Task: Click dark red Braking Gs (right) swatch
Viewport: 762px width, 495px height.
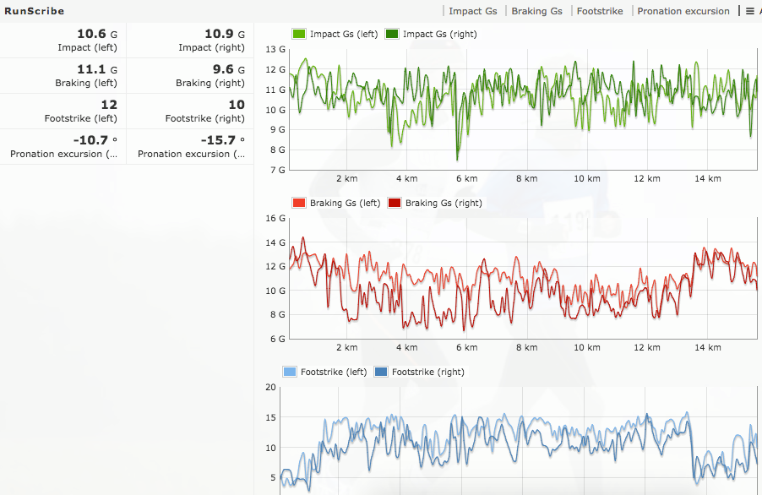Action: tap(395, 203)
